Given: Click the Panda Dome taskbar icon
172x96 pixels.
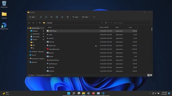Looking at the screenshot, I should pos(103,93).
